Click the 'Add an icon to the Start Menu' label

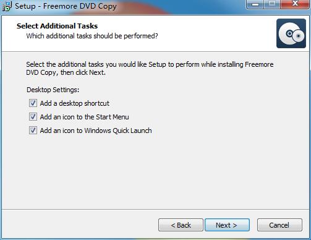pos(85,117)
